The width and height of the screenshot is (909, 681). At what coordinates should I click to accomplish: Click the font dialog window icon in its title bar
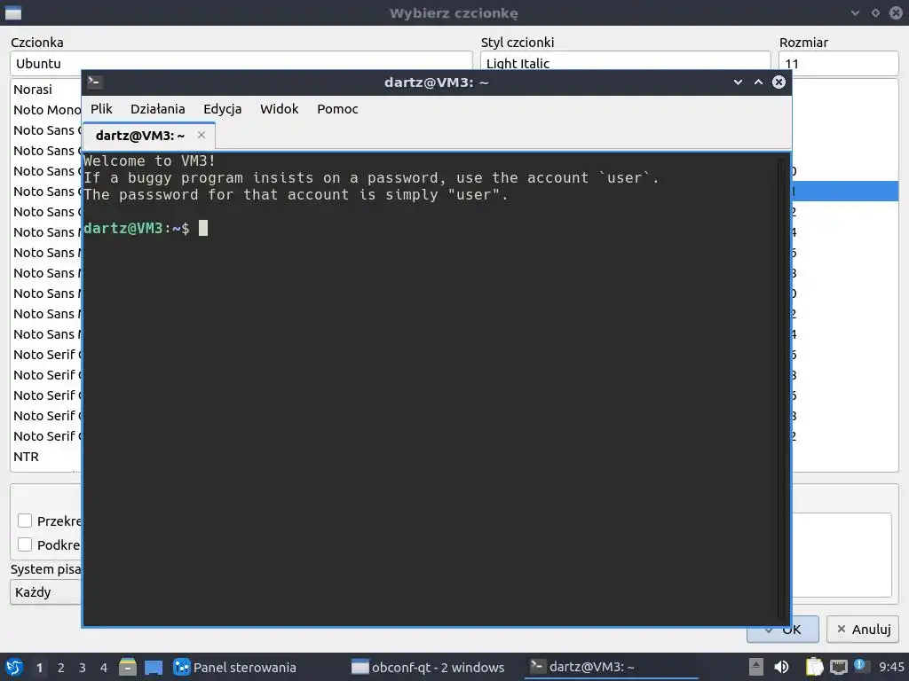12,12
